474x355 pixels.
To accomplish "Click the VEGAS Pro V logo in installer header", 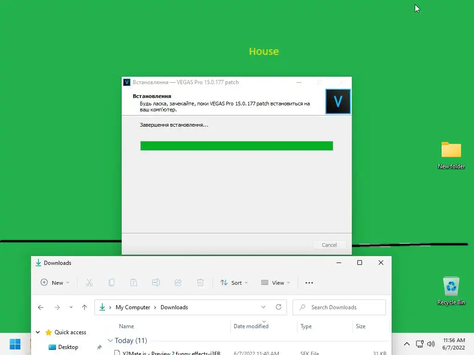I will [x=338, y=101].
